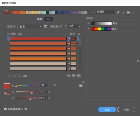
Task: Click the color list scroll down arrow
Action: tap(80, 71)
